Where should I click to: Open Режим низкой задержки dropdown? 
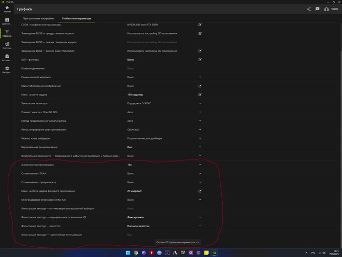click(x=200, y=77)
